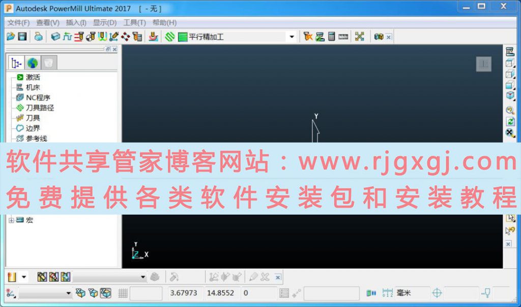Click the green refresh view icon

(x=510, y=122)
